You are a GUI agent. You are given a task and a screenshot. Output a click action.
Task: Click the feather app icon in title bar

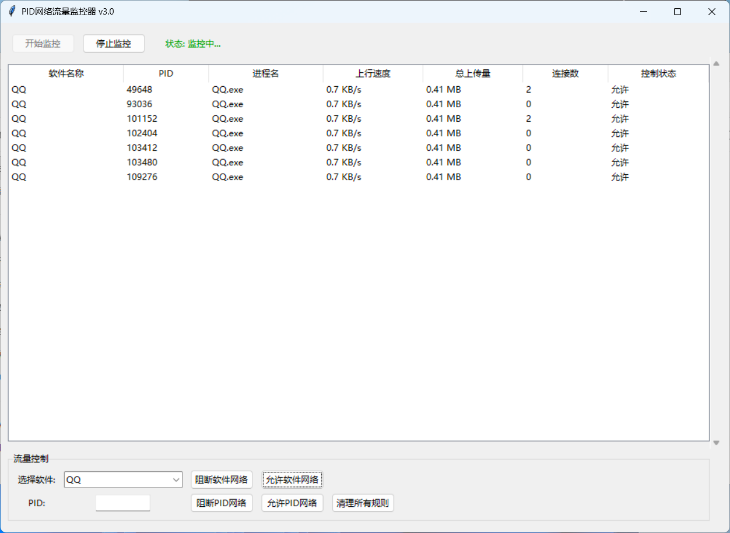tap(12, 12)
